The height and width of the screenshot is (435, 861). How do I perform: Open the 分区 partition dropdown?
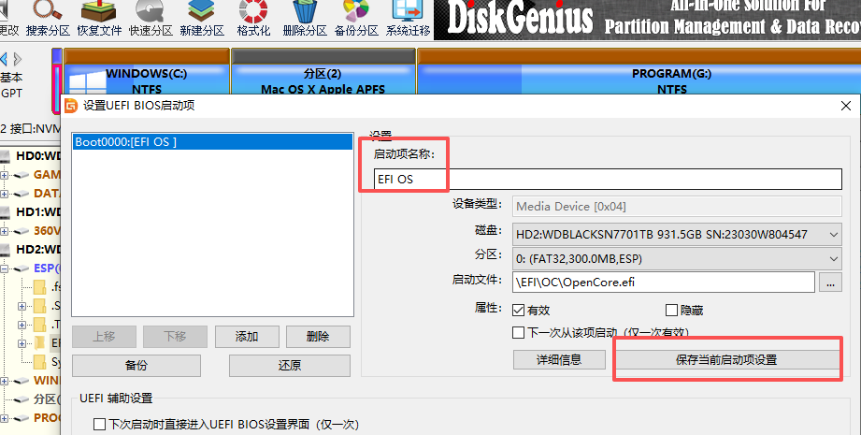pyautogui.click(x=677, y=259)
